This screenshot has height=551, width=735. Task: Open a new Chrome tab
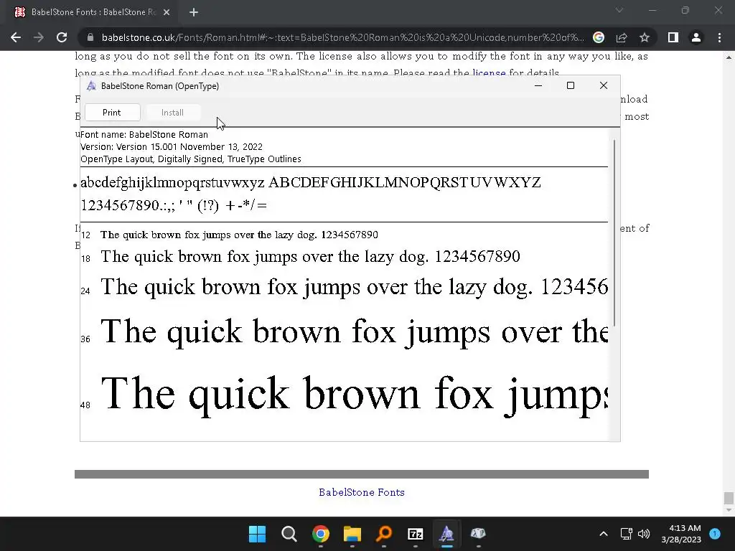[x=194, y=12]
